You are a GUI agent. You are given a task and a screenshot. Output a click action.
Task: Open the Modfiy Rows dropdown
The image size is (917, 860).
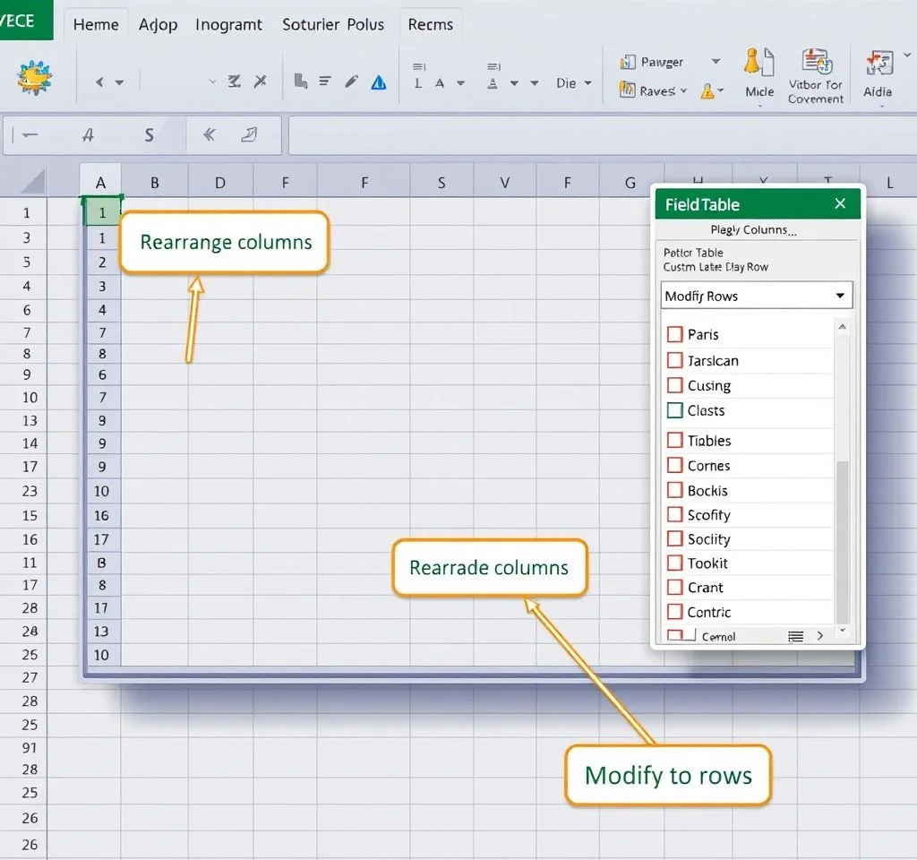pyautogui.click(x=839, y=296)
